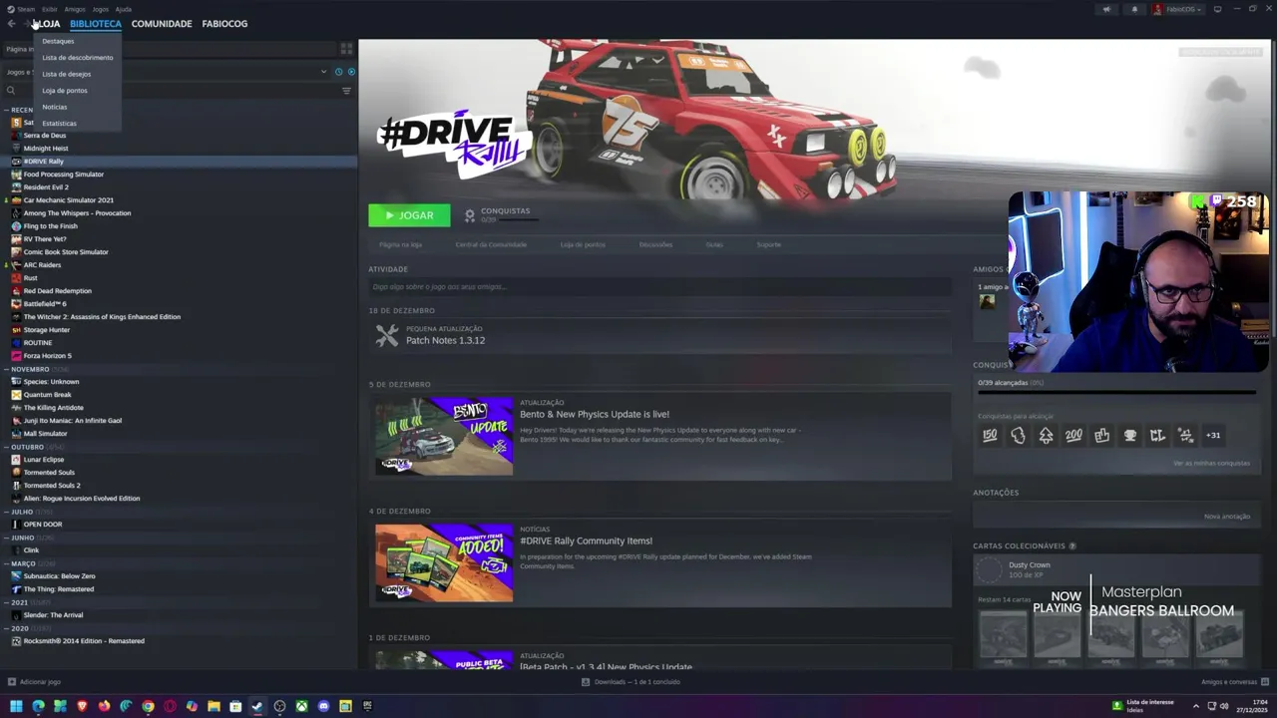The height and width of the screenshot is (718, 1277).
Task: Open Xbox app from taskbar
Action: coord(301,706)
